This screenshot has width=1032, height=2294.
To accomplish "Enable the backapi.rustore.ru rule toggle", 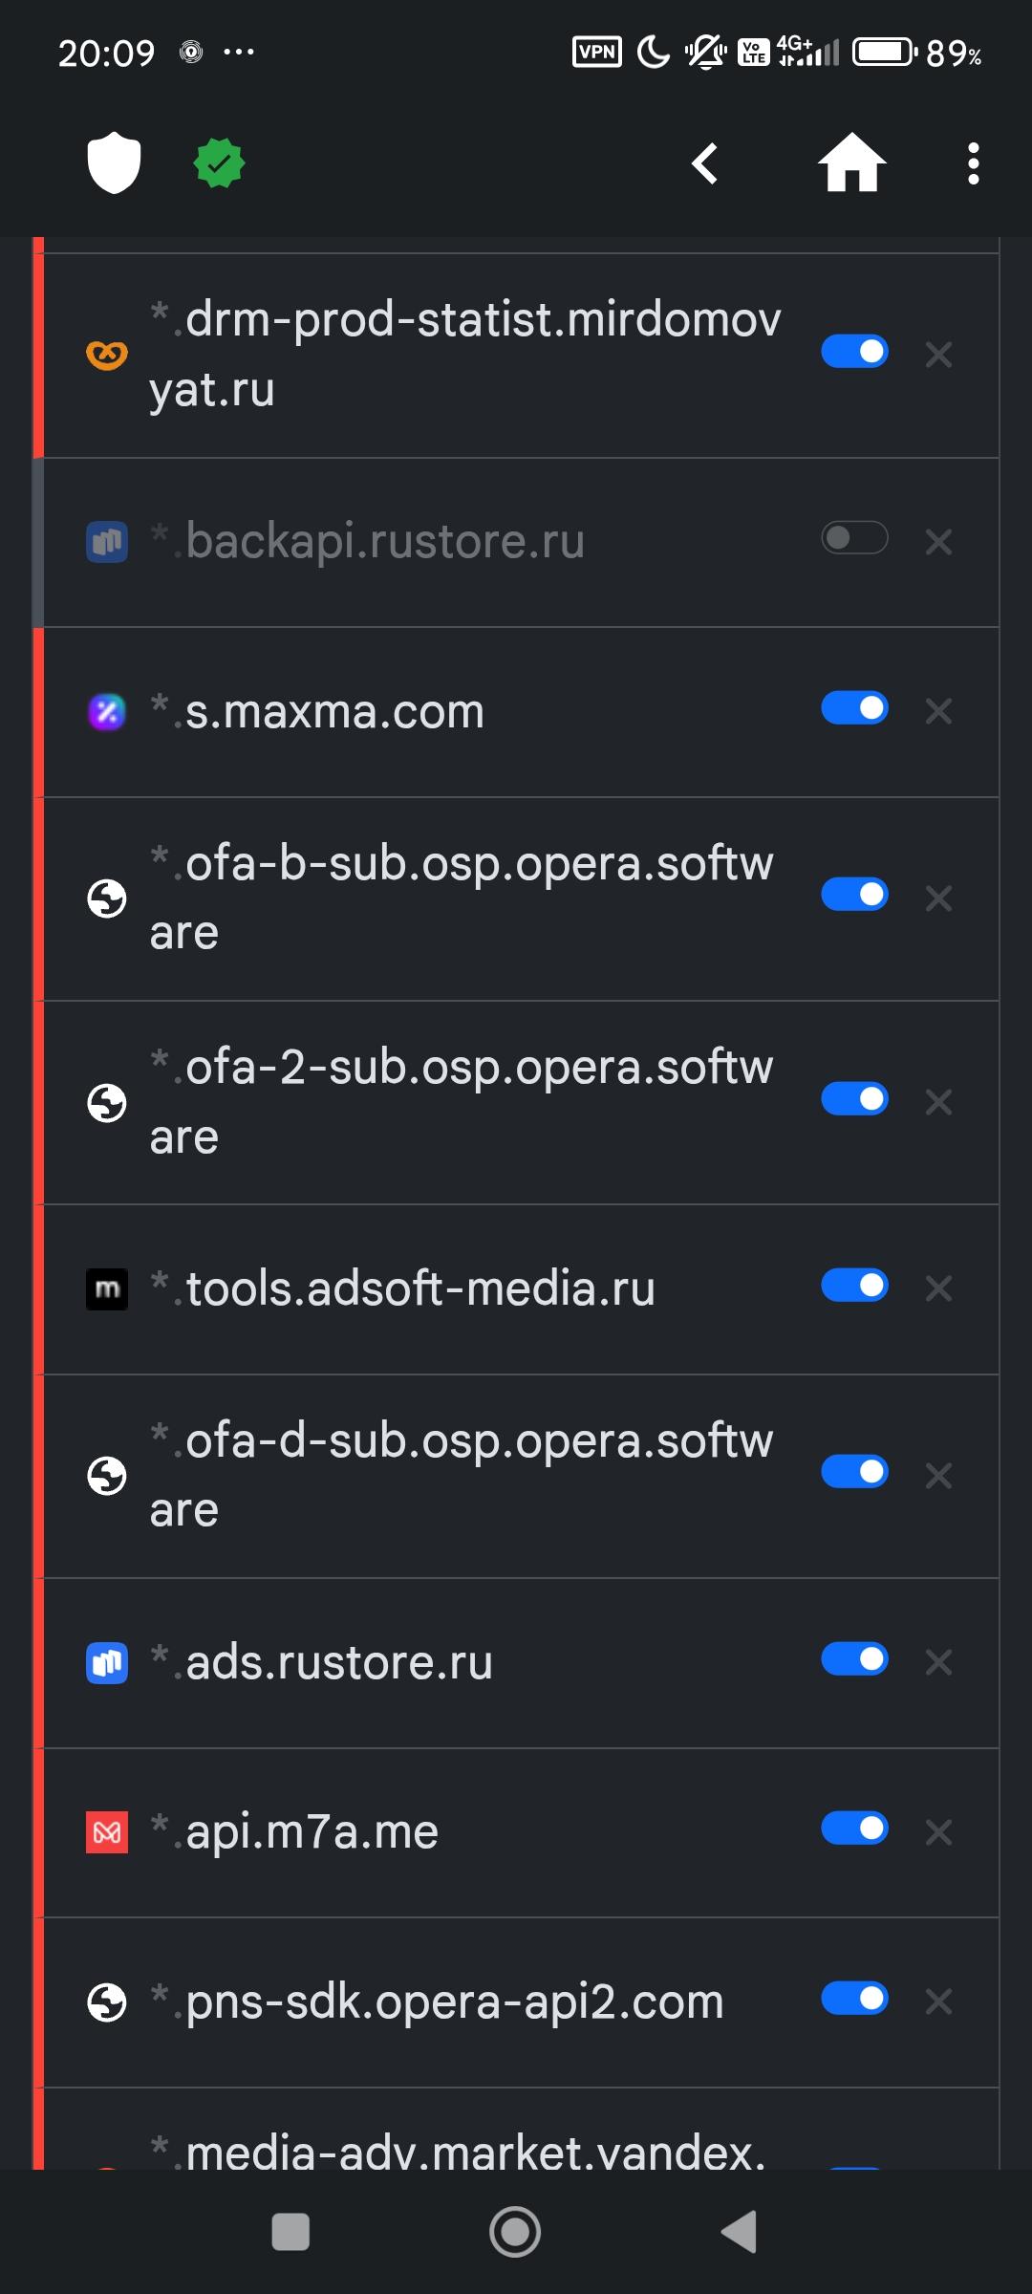I will tap(854, 539).
